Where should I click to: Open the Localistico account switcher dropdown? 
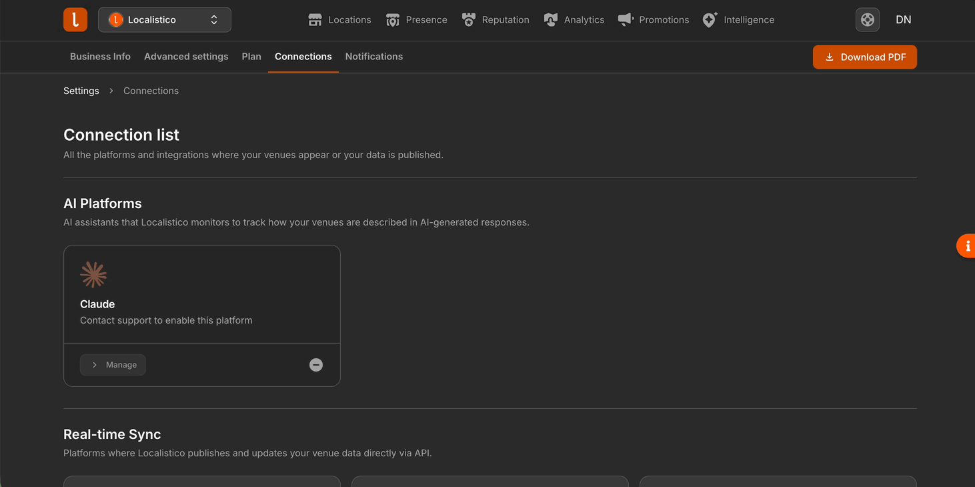(165, 20)
